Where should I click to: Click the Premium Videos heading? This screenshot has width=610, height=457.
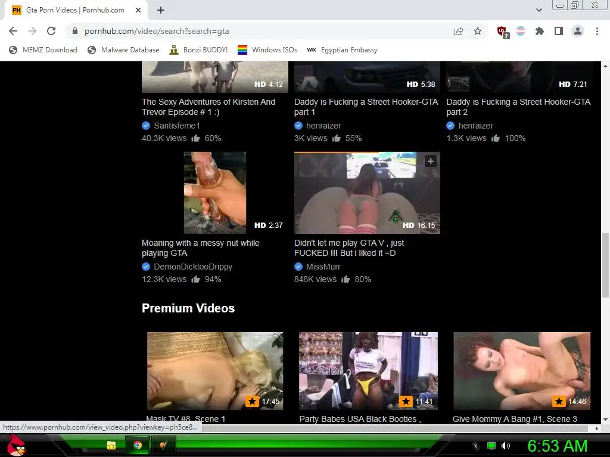[x=188, y=308]
